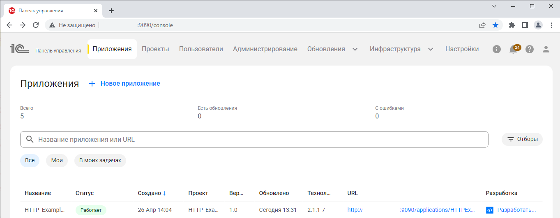Open the user profile icon in header
Viewport: 560px width, 218px height.
pyautogui.click(x=546, y=49)
